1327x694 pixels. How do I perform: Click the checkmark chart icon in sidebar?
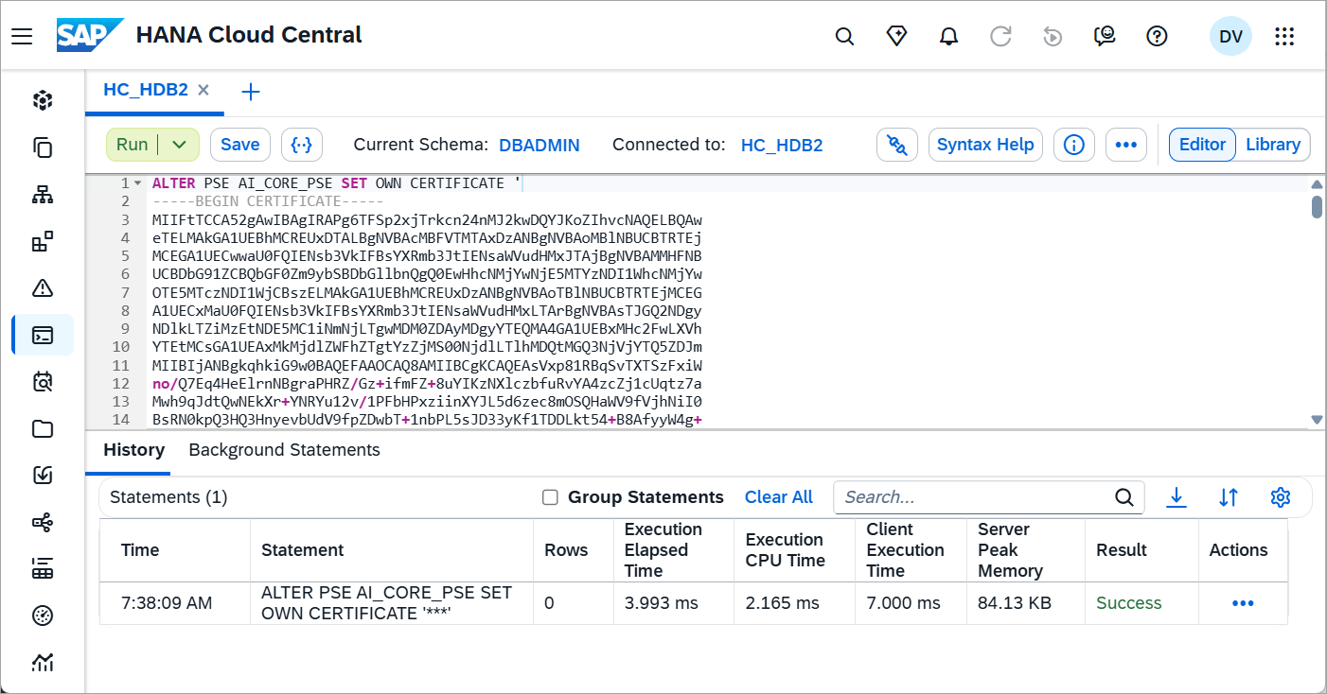pyautogui.click(x=43, y=476)
